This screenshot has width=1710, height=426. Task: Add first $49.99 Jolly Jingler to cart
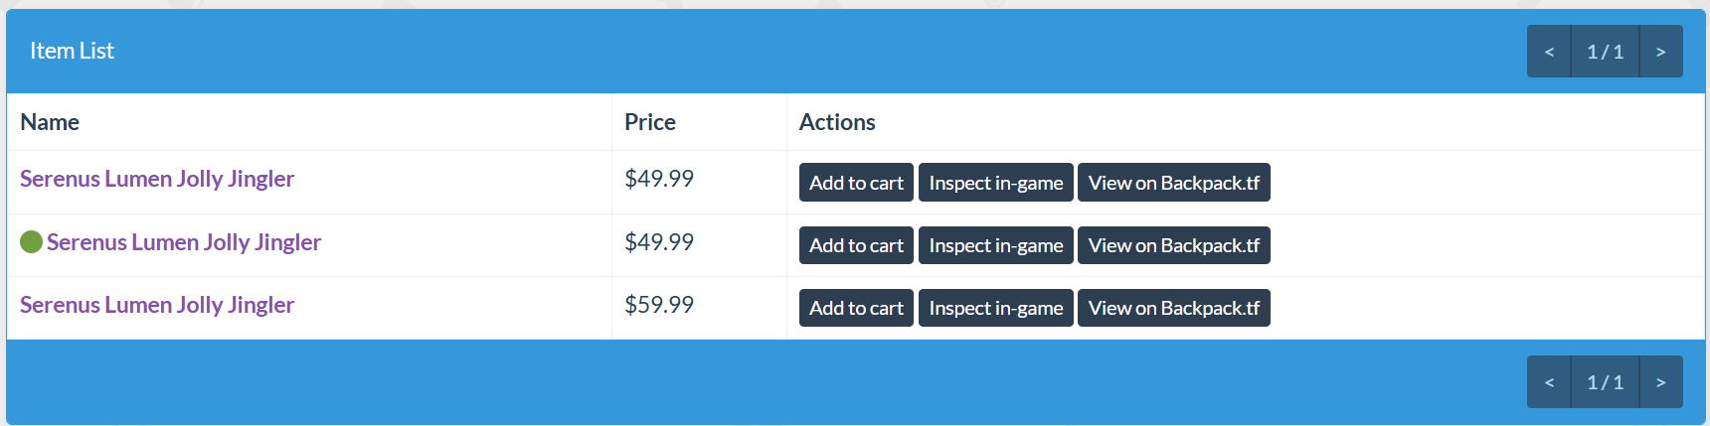pos(856,183)
